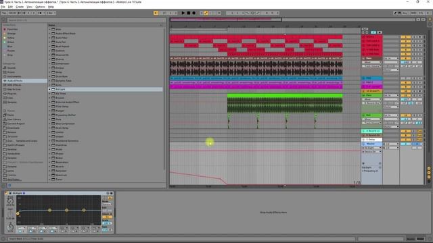Click the Add Folder link

pos(14,180)
